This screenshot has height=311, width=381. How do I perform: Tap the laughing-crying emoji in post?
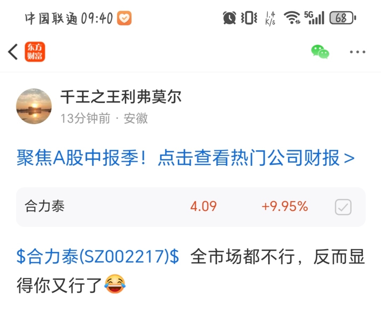pos(115,284)
